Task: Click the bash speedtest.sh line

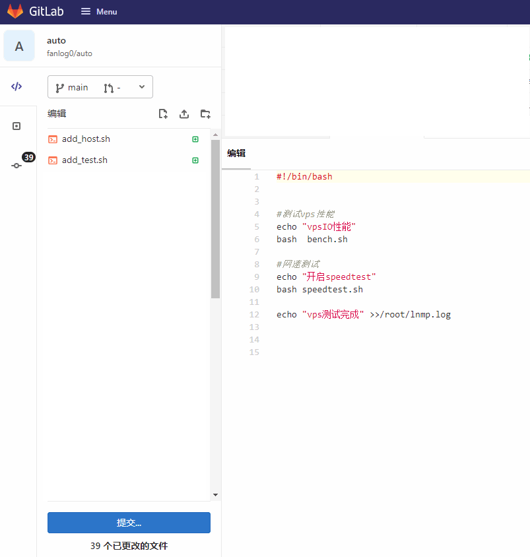Action: click(x=319, y=290)
